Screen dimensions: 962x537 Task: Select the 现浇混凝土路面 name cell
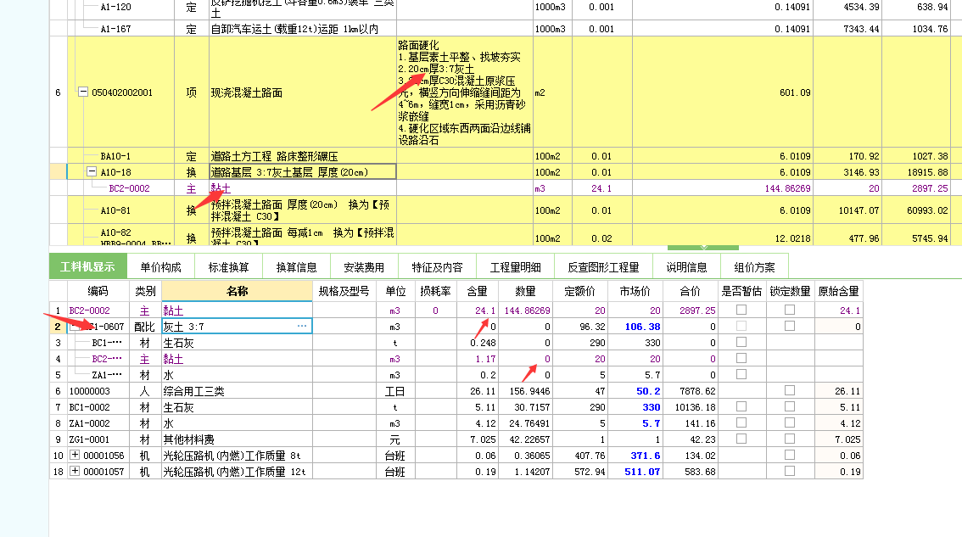tap(303, 92)
